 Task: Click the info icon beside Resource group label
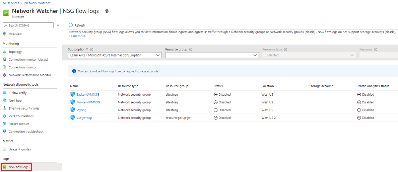pos(191,49)
